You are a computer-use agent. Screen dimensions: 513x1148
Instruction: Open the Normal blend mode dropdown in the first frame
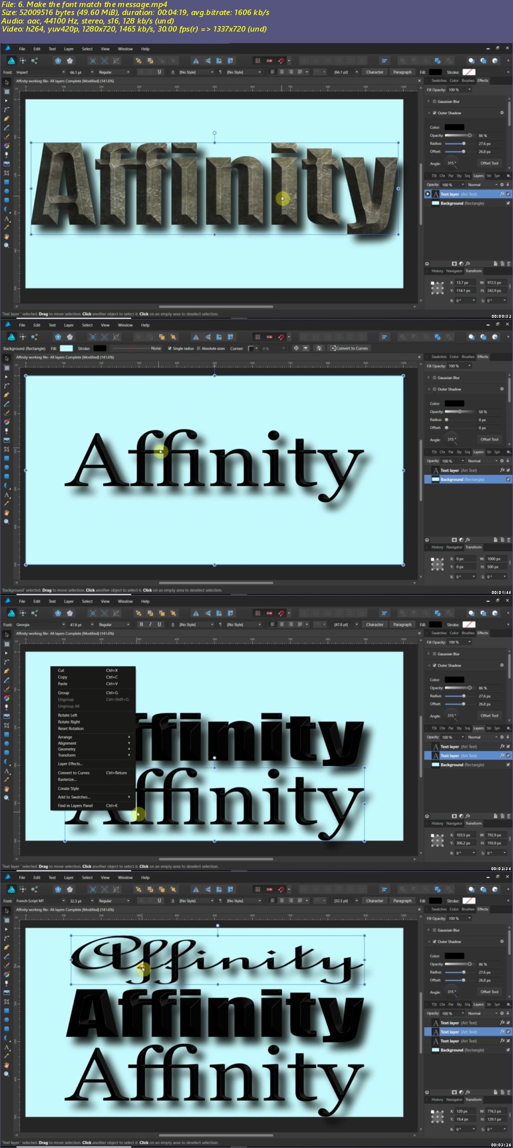pos(482,184)
